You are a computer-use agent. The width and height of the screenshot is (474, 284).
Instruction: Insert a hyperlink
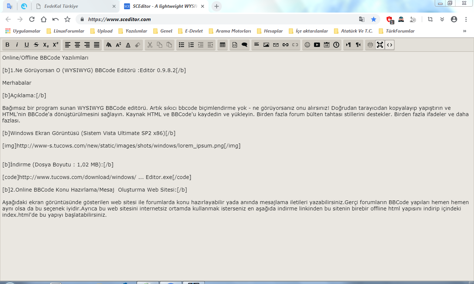(x=286, y=45)
